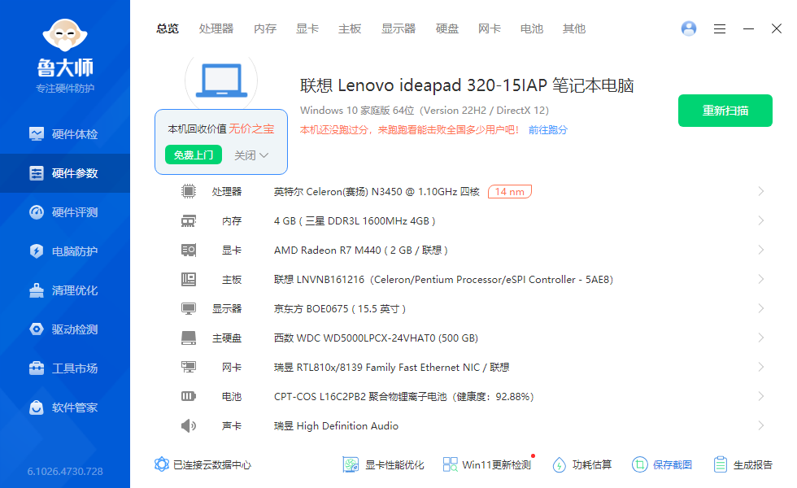
Task: Click the 京东方 BOE0675 display text
Action: [x=340, y=308]
